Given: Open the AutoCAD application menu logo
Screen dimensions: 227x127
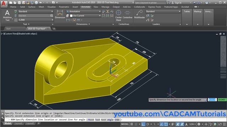Looking at the screenshot, I should click(x=4, y=4).
